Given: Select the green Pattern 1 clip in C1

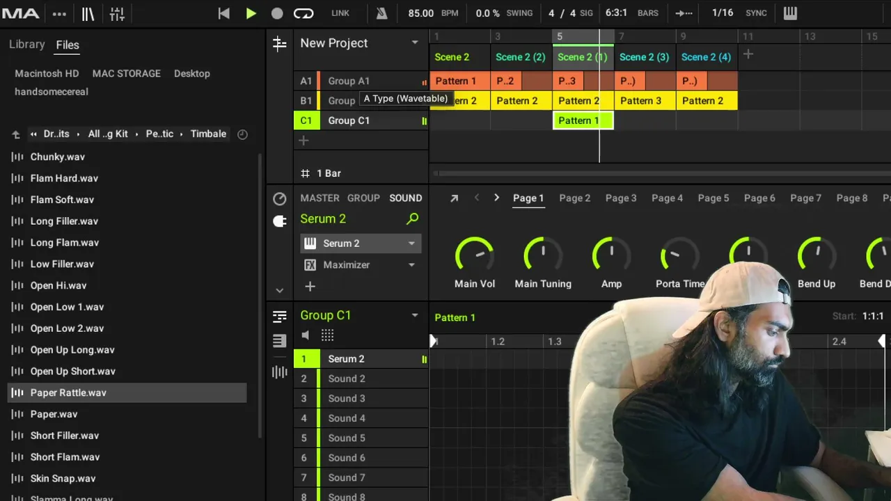Looking at the screenshot, I should (583, 120).
